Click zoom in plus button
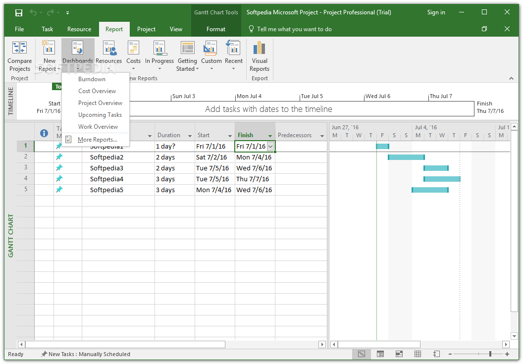Viewport: 523px width, 364px height. (x=507, y=354)
